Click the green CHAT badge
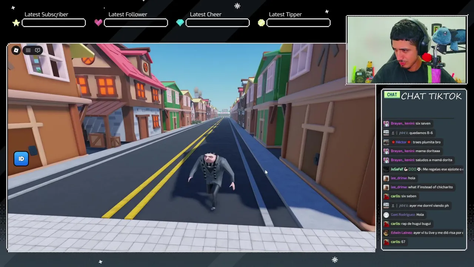Screen dimensions: 474x267 pos(392,95)
